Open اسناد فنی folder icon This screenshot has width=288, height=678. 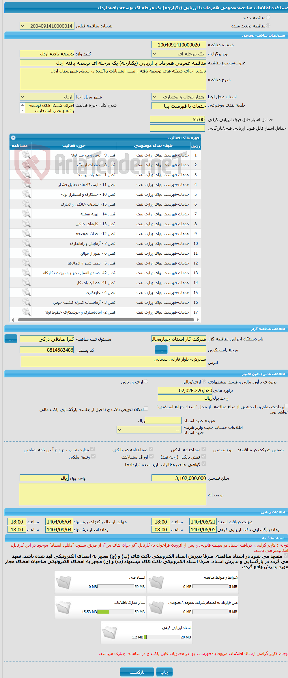[x=64, y=582]
